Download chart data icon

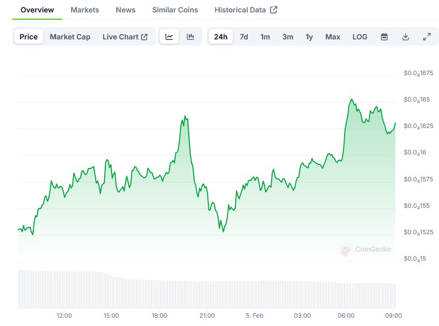tap(406, 37)
